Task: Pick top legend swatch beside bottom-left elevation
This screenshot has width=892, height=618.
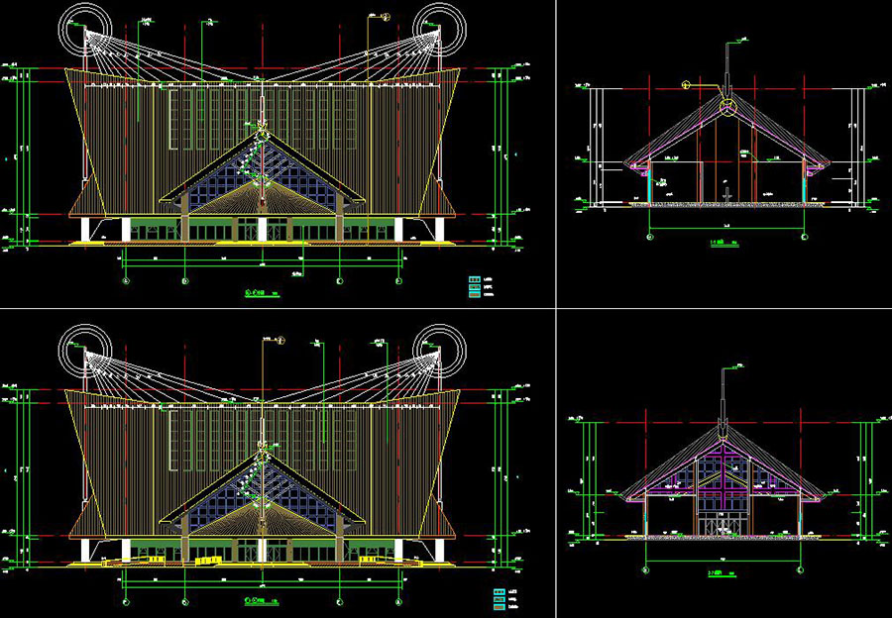Action: click(x=500, y=592)
